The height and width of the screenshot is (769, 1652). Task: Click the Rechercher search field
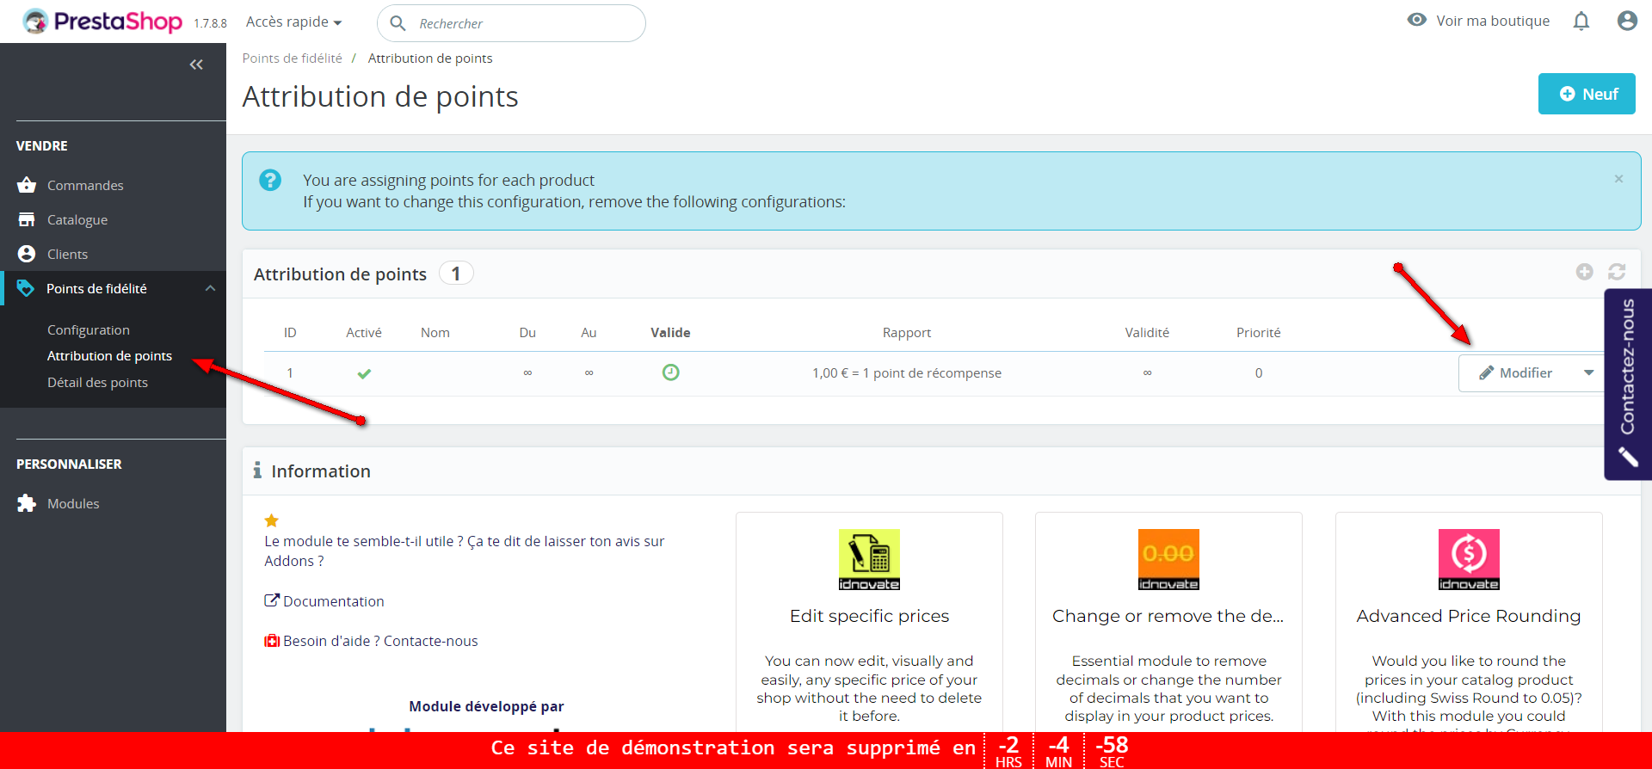pyautogui.click(x=511, y=23)
